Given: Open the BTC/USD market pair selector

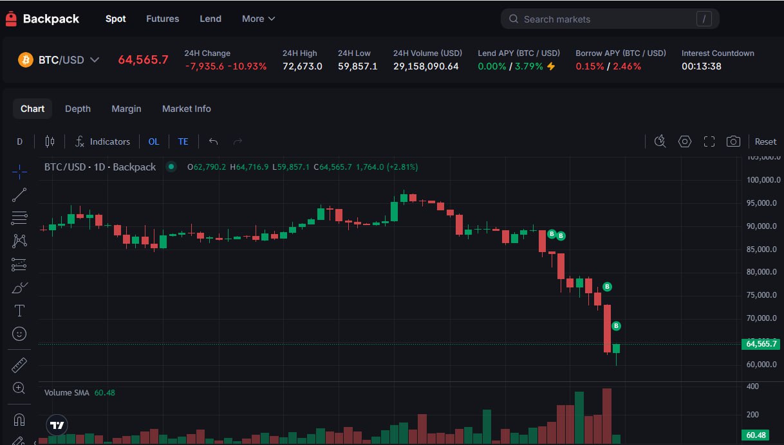Looking at the screenshot, I should 68,60.
